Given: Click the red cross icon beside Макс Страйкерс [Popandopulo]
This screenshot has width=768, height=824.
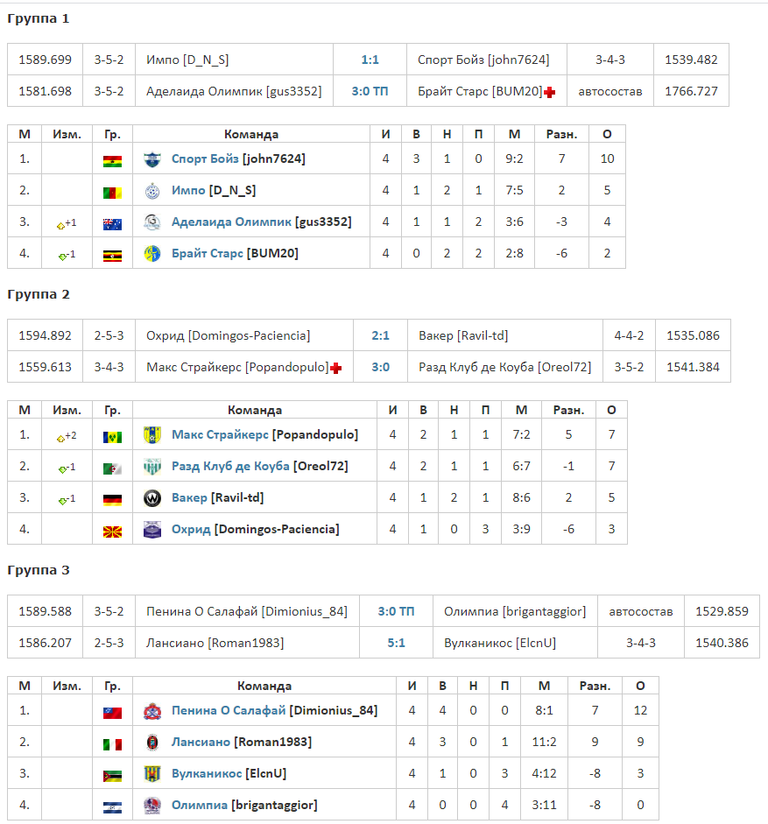Looking at the screenshot, I should coord(336,369).
